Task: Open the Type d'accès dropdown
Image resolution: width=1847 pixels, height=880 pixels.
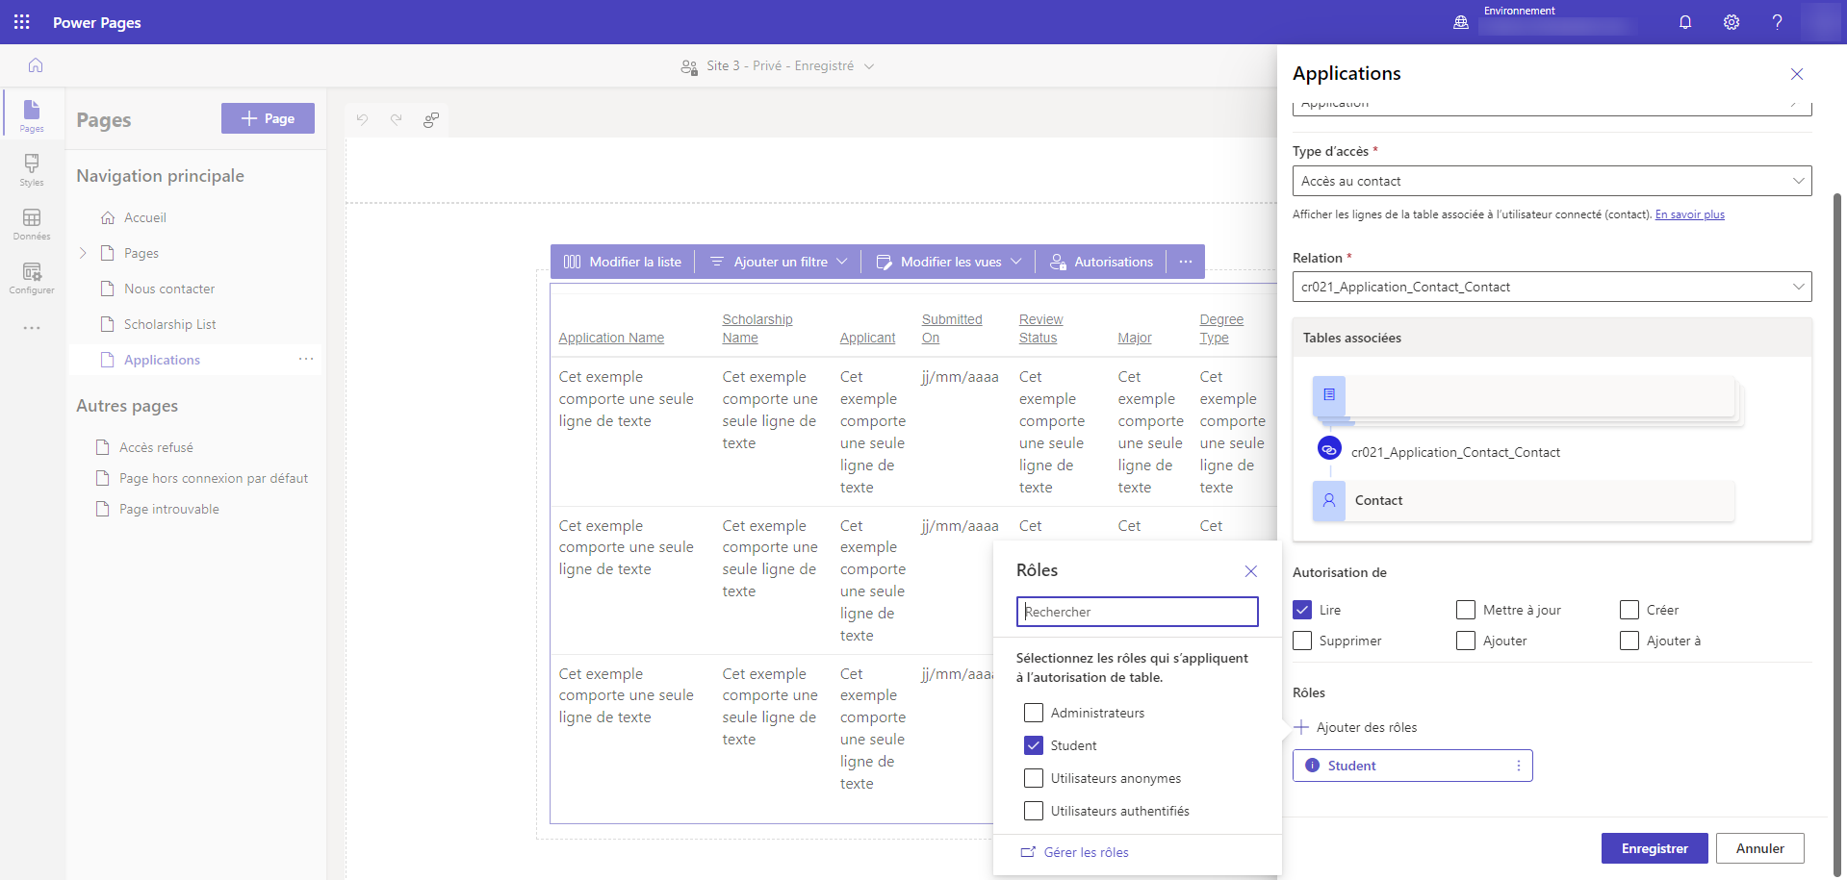Action: pyautogui.click(x=1552, y=181)
